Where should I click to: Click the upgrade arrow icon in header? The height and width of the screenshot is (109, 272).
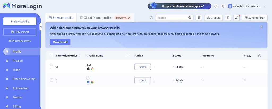pos(216,6)
